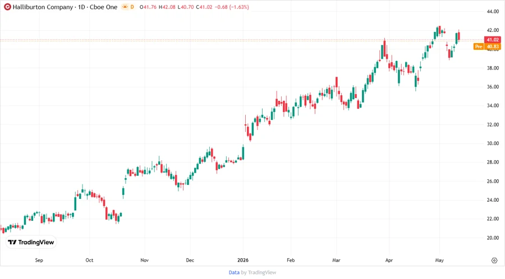Click the high value H42.08
Image resolution: width=505 pixels, height=279 pixels.
coord(167,7)
